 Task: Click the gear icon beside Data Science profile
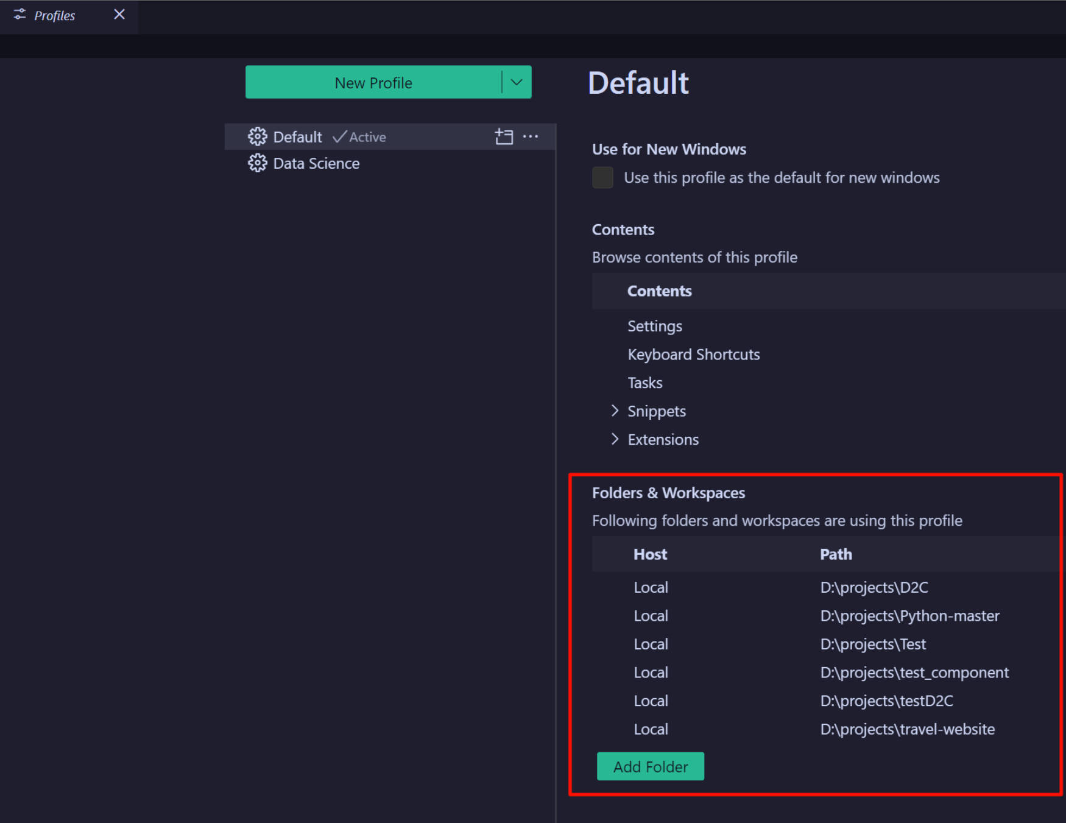[x=258, y=163]
